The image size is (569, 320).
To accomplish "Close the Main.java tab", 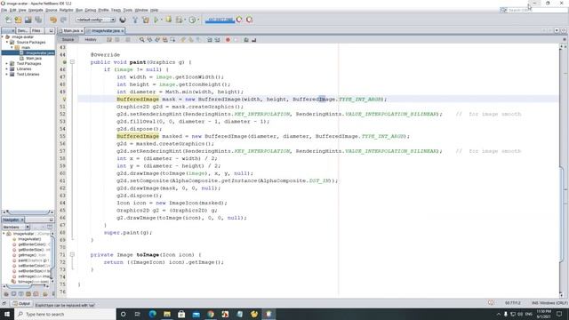I will point(82,31).
